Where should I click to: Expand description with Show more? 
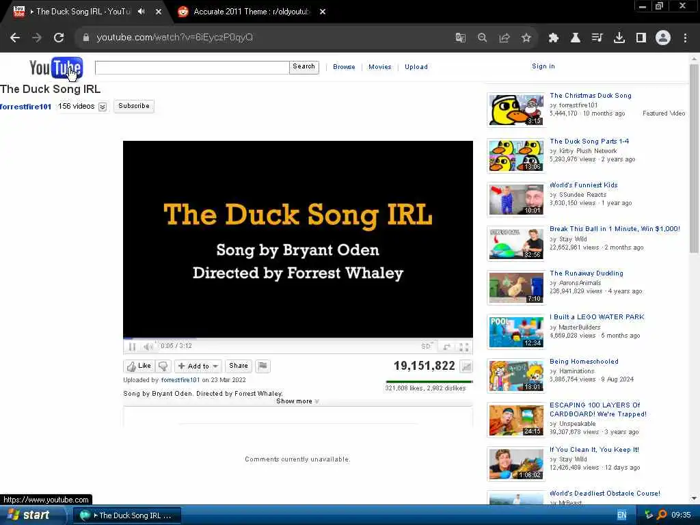pos(297,401)
